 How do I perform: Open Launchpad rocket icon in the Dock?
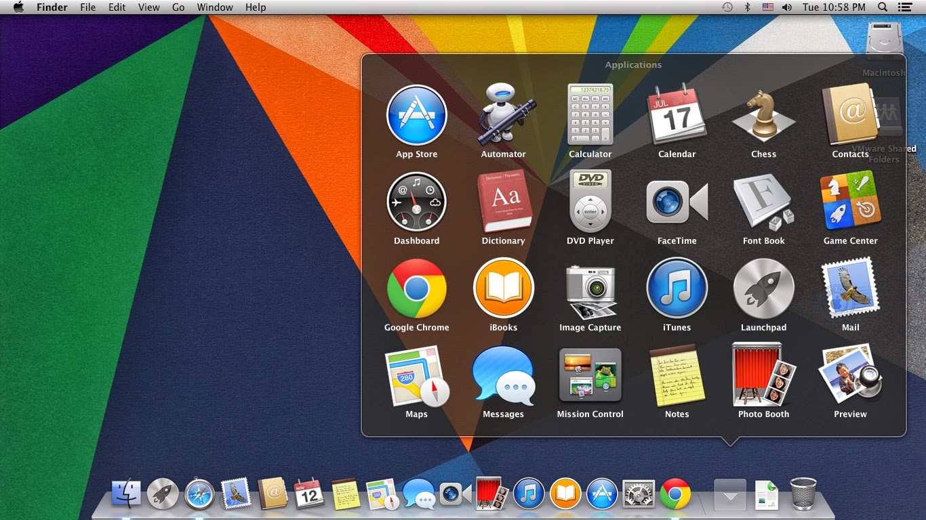click(x=163, y=494)
